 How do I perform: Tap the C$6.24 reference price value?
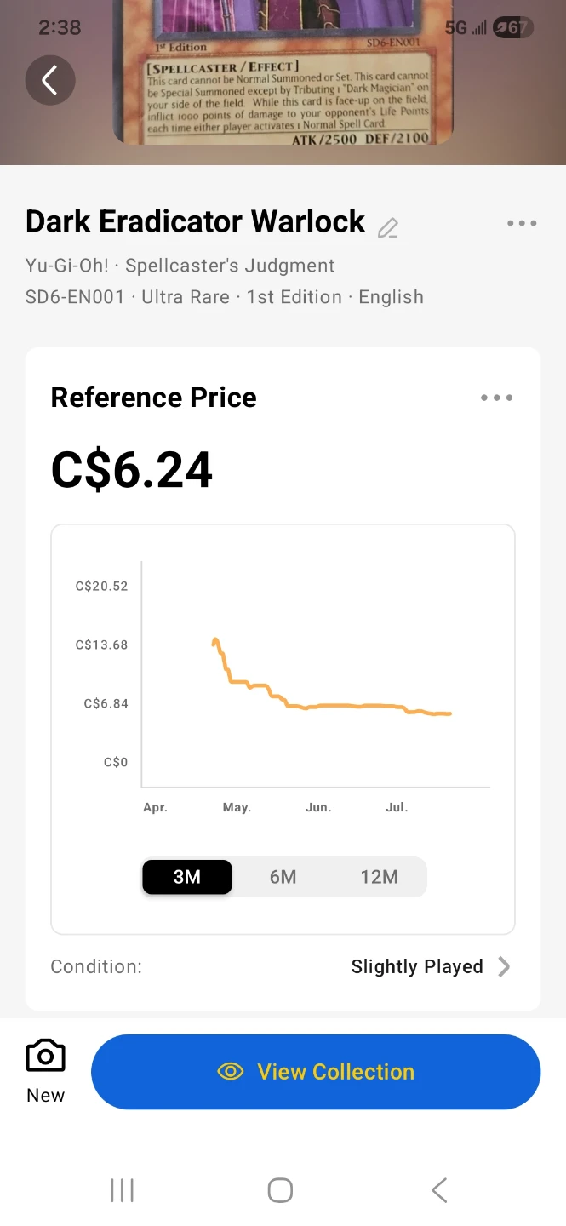click(x=132, y=470)
